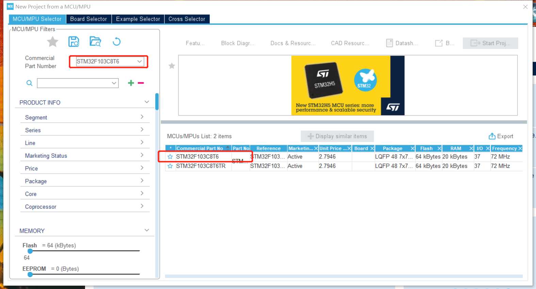Remove the Flash column via X

click(439, 148)
